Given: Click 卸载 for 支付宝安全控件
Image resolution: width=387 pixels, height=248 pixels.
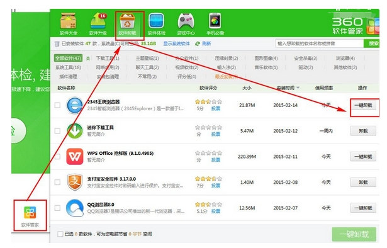Looking at the screenshot, I should pyautogui.click(x=363, y=182).
